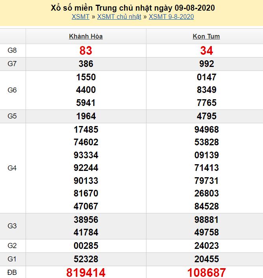
Task: Click the page title heading text
Action: pyautogui.click(x=133, y=7)
